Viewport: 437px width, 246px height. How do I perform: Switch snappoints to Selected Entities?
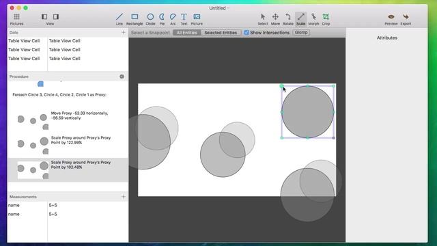(x=221, y=33)
